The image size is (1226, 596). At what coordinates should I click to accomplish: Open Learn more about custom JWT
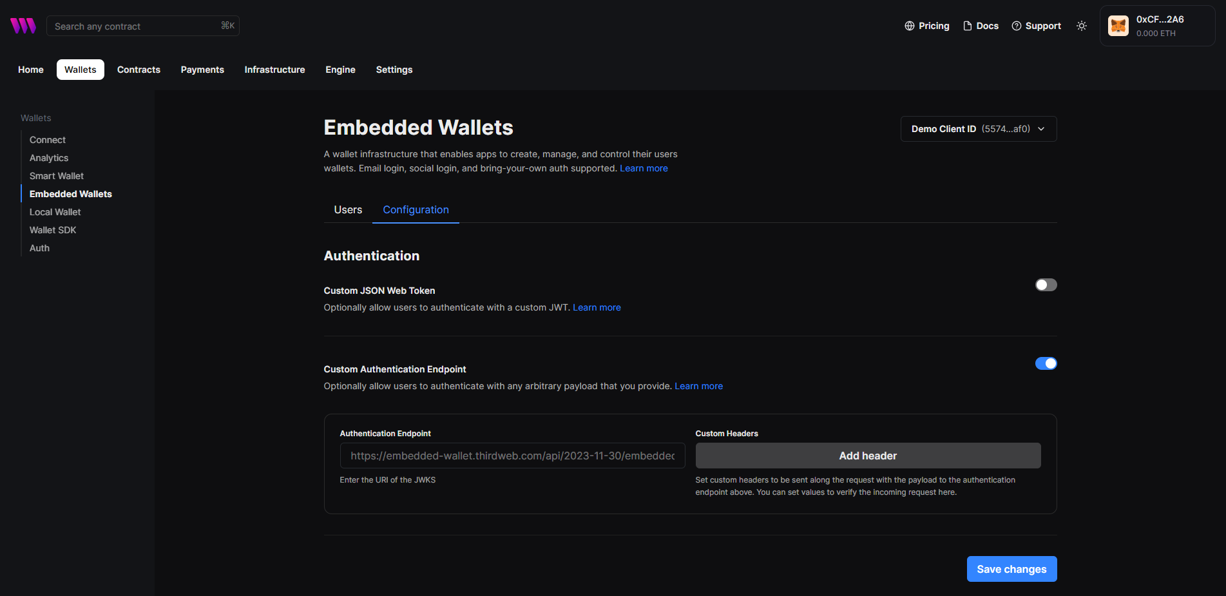(596, 307)
